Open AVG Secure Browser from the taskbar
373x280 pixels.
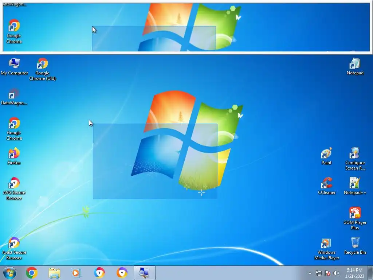tap(99, 273)
